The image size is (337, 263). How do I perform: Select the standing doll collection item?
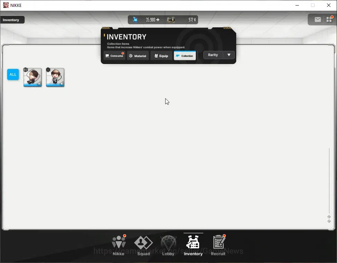click(x=55, y=77)
